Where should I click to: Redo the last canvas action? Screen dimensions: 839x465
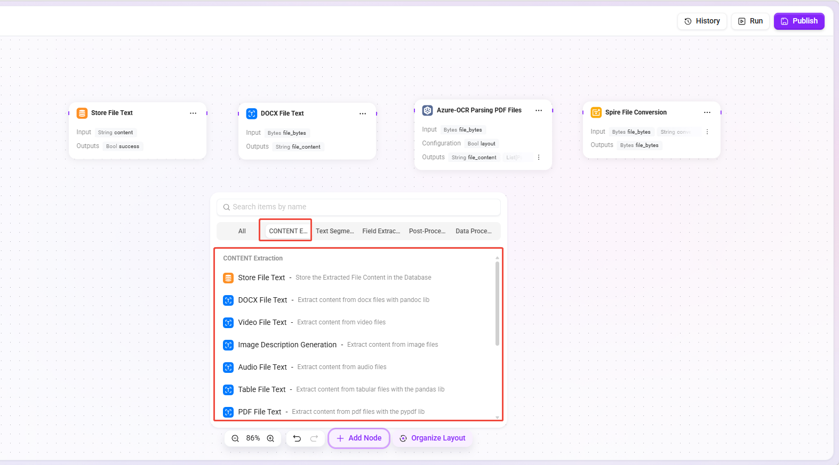[x=314, y=438]
